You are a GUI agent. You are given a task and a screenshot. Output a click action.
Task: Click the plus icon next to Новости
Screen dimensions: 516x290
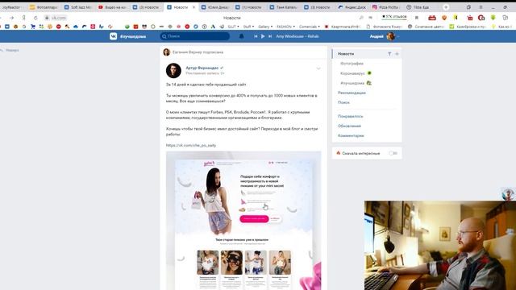[x=397, y=54]
